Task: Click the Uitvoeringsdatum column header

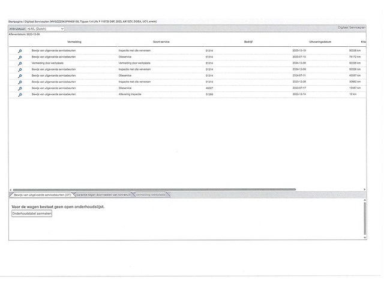Action: pyautogui.click(x=320, y=42)
